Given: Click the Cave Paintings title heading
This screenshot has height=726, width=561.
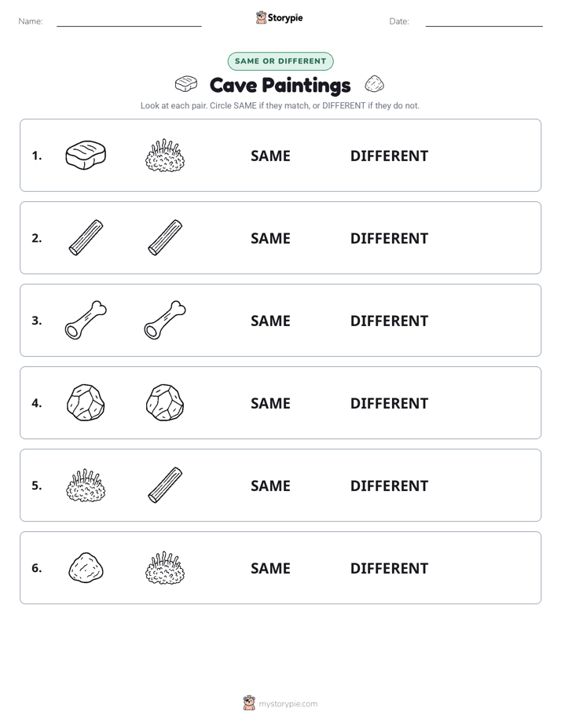Looking at the screenshot, I should [x=280, y=85].
